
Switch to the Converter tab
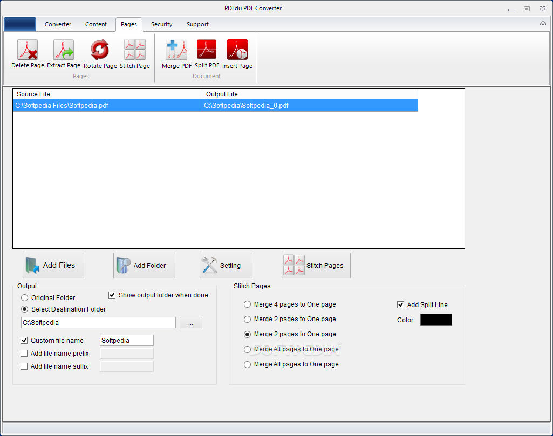tap(58, 24)
